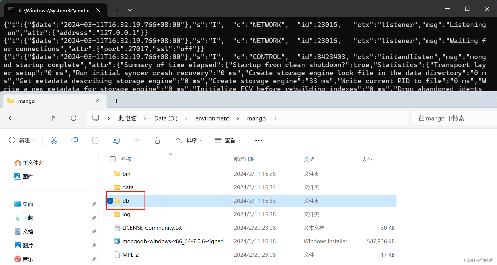This screenshot has height=265, width=497.
Task: Add a new Explorer tab
Action: point(116,101)
